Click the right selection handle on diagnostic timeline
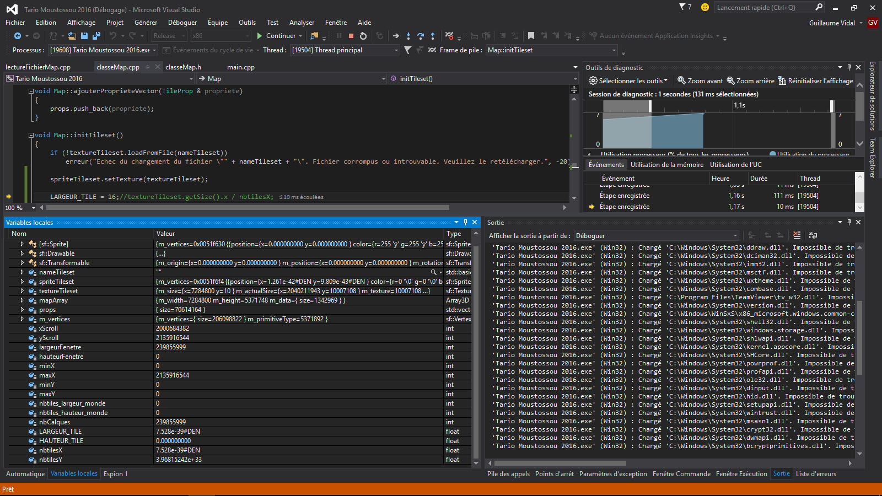Screen dimensions: 882x496 click(x=832, y=106)
